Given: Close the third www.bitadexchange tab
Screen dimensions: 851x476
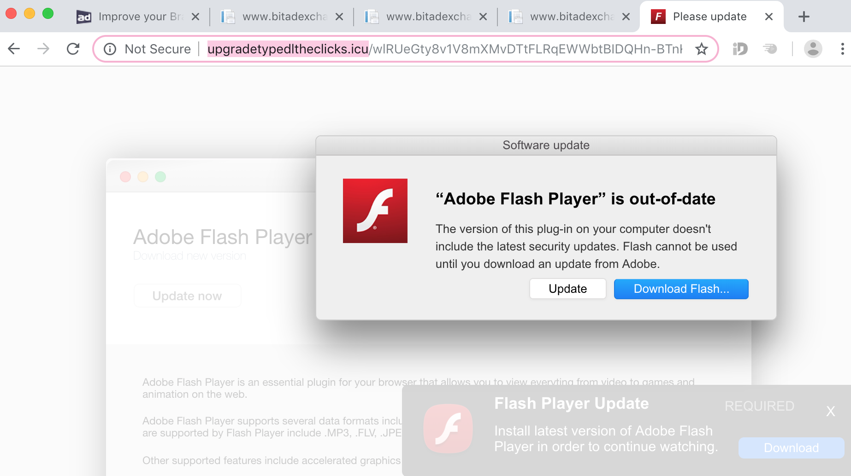Looking at the screenshot, I should [x=626, y=17].
